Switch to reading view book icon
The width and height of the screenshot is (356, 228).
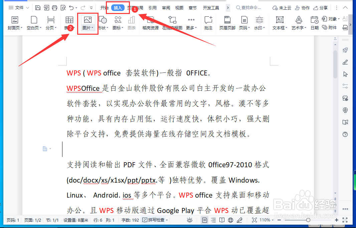pyautogui.click(x=222, y=220)
